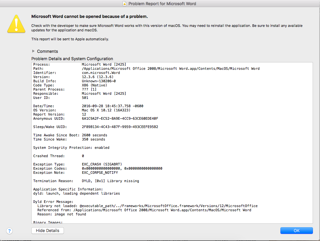Click the Problem Report window title text

coord(162,4)
